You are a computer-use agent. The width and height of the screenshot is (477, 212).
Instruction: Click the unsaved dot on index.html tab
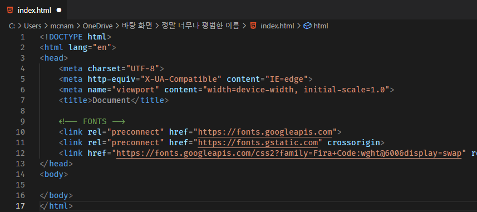[59, 10]
